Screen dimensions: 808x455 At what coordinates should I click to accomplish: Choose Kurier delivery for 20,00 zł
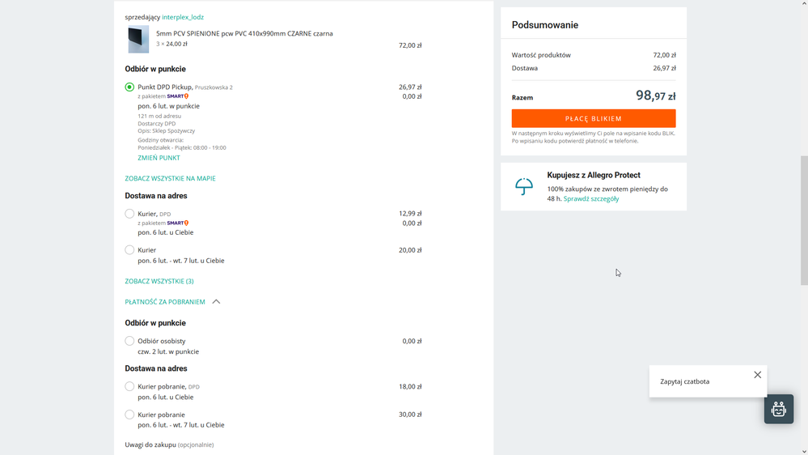pos(129,250)
